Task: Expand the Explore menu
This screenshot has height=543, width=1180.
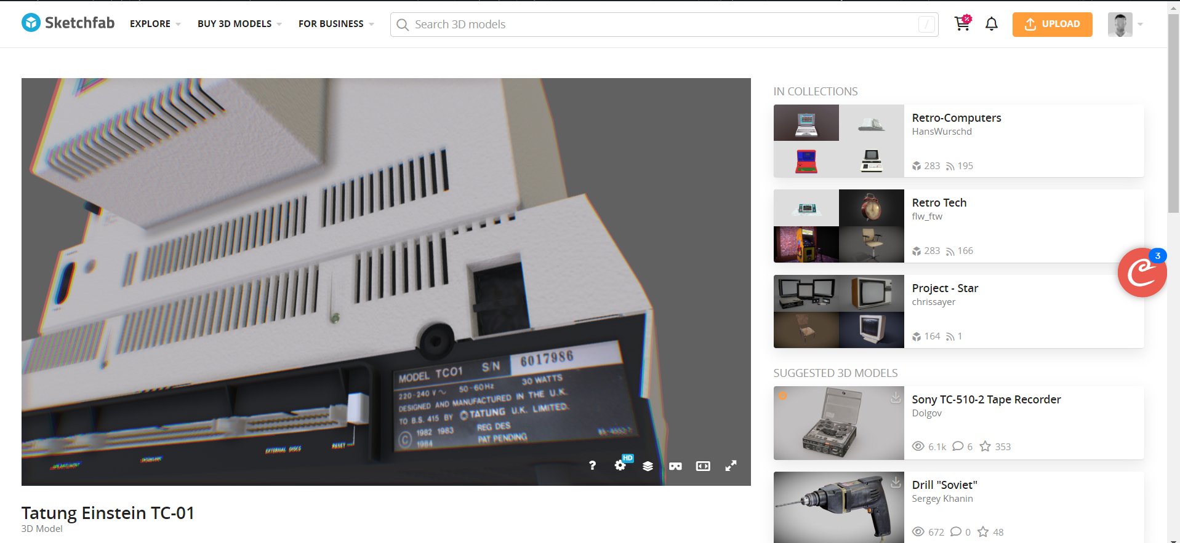Action: pos(155,24)
